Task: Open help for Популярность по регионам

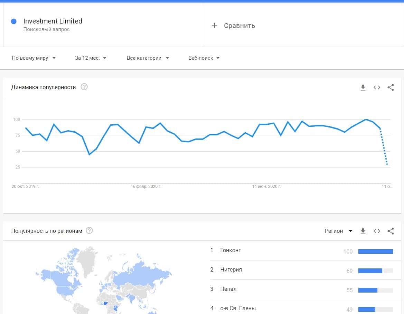Action: click(89, 230)
